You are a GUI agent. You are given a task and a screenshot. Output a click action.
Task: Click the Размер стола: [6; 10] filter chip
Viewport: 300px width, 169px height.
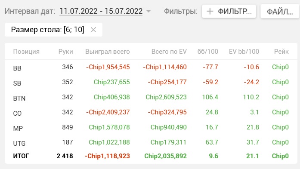point(53,30)
